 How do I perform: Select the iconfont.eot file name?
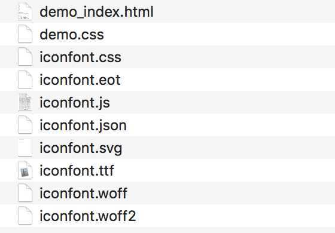pyautogui.click(x=80, y=80)
